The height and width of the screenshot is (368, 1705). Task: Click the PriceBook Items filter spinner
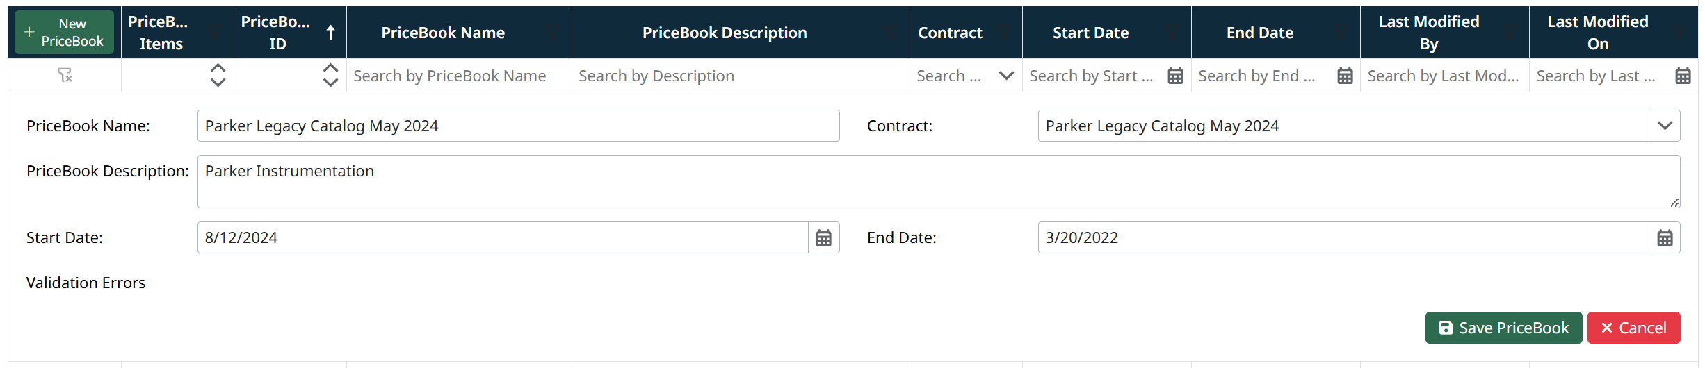pyautogui.click(x=218, y=75)
